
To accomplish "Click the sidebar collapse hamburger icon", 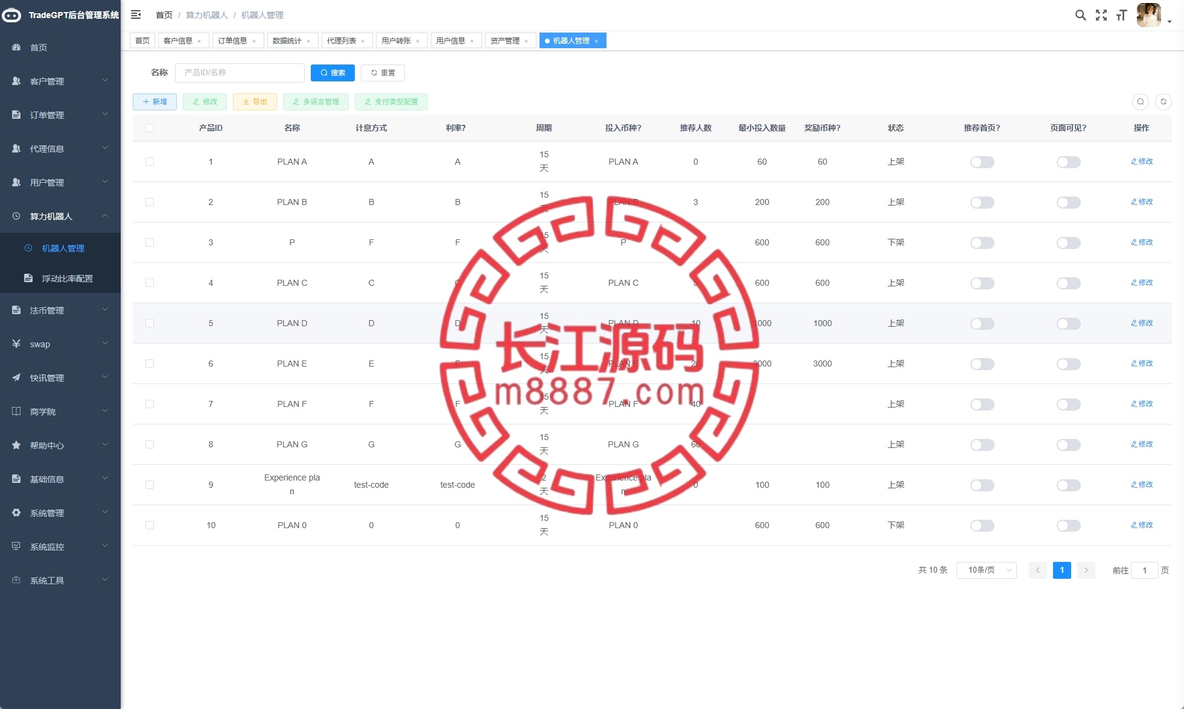I will click(x=136, y=14).
